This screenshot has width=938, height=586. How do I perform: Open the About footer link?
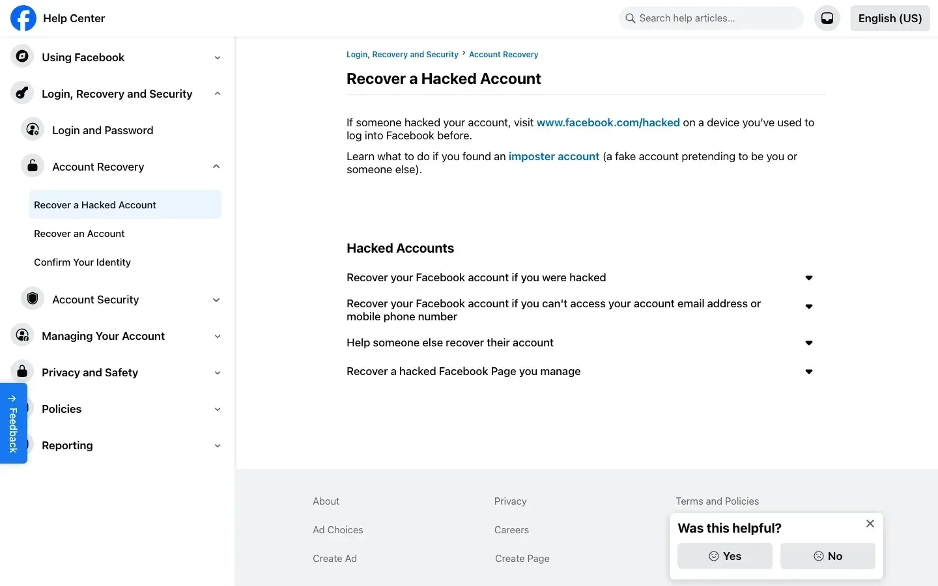point(326,501)
